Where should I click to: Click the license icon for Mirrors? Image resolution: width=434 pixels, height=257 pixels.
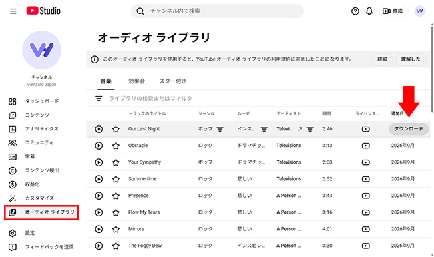click(366, 229)
